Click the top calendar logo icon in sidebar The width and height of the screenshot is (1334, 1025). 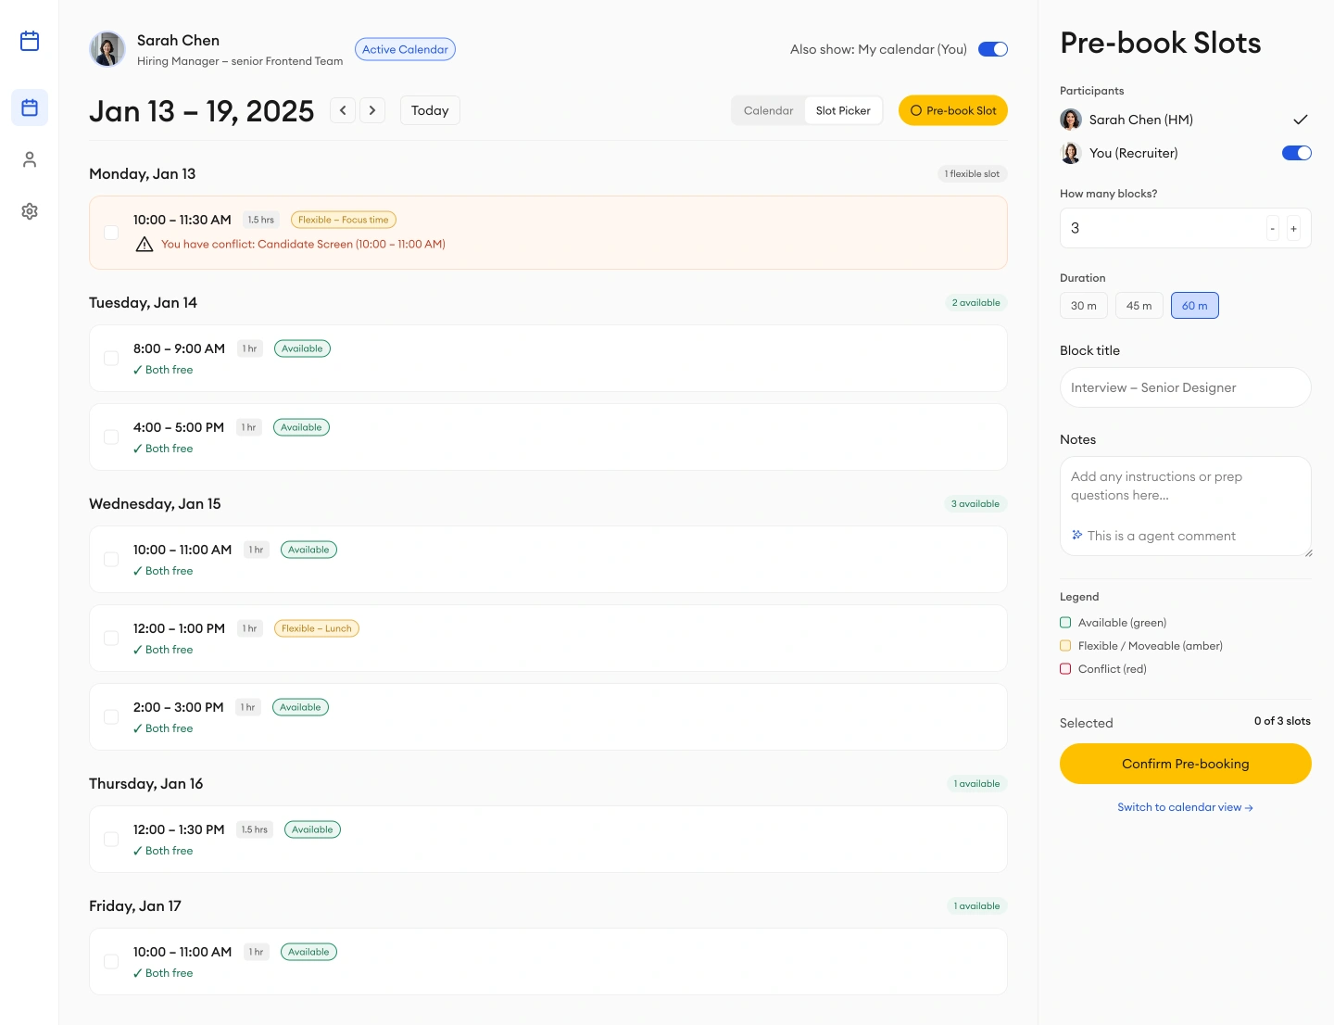click(30, 41)
